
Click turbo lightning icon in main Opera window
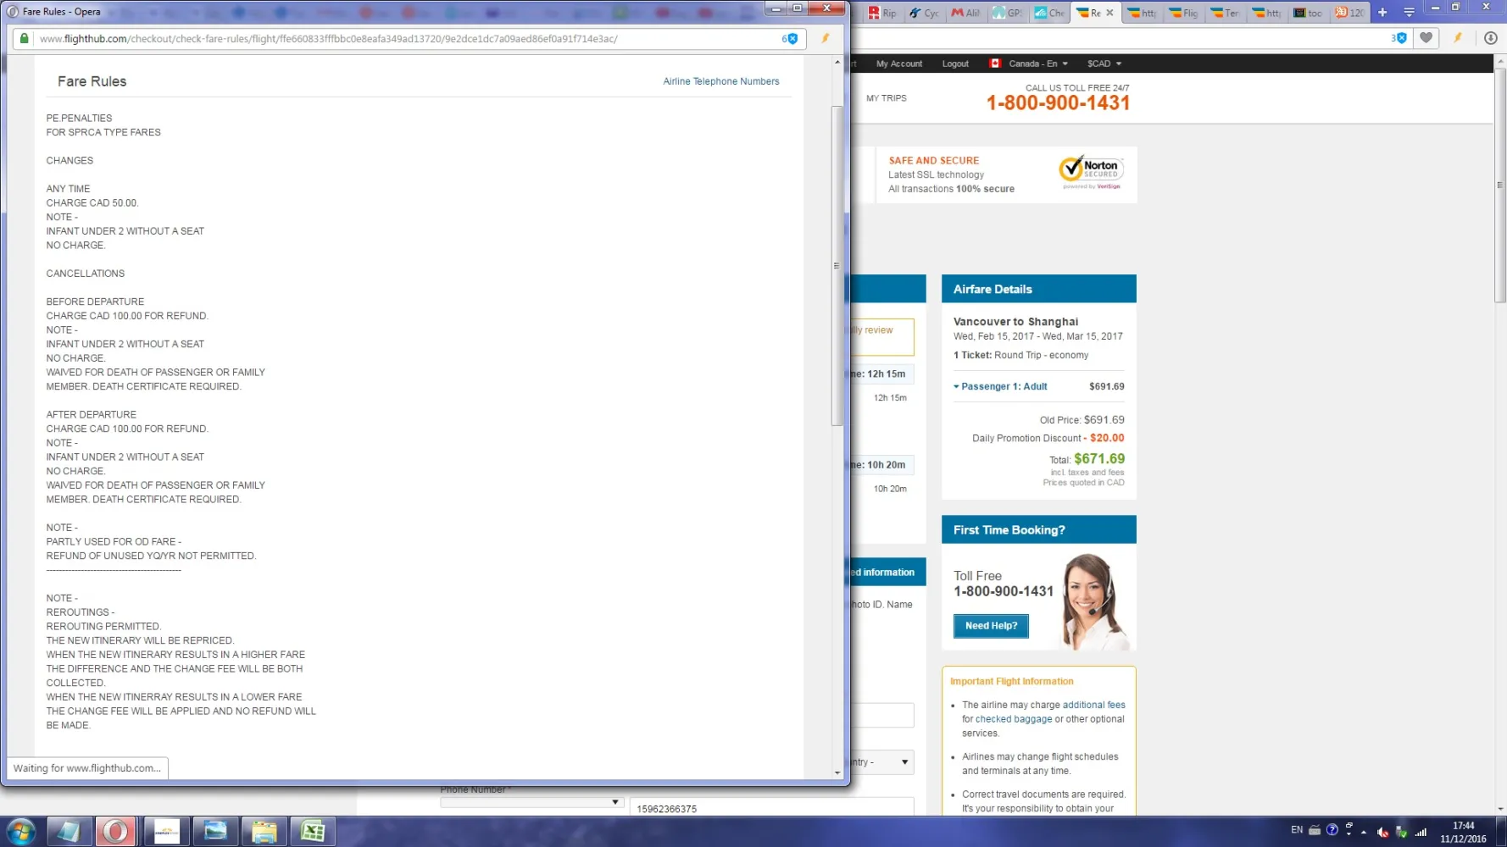click(1458, 38)
